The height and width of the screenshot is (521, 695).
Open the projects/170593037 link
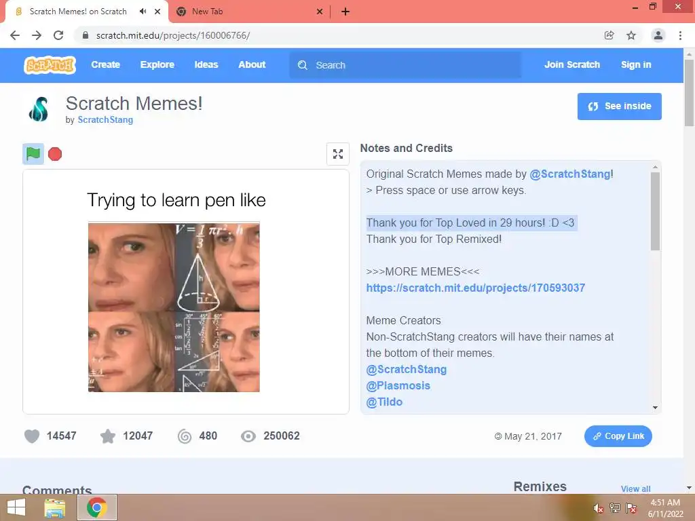click(476, 288)
